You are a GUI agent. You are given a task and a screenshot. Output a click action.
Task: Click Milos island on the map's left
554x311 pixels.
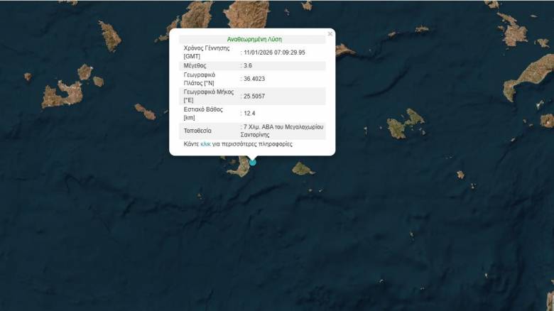coord(62,94)
